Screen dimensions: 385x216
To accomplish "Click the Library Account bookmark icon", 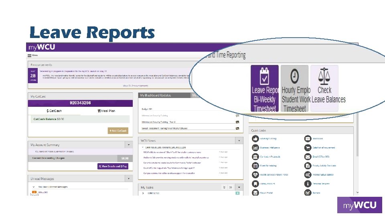I will (x=255, y=184).
